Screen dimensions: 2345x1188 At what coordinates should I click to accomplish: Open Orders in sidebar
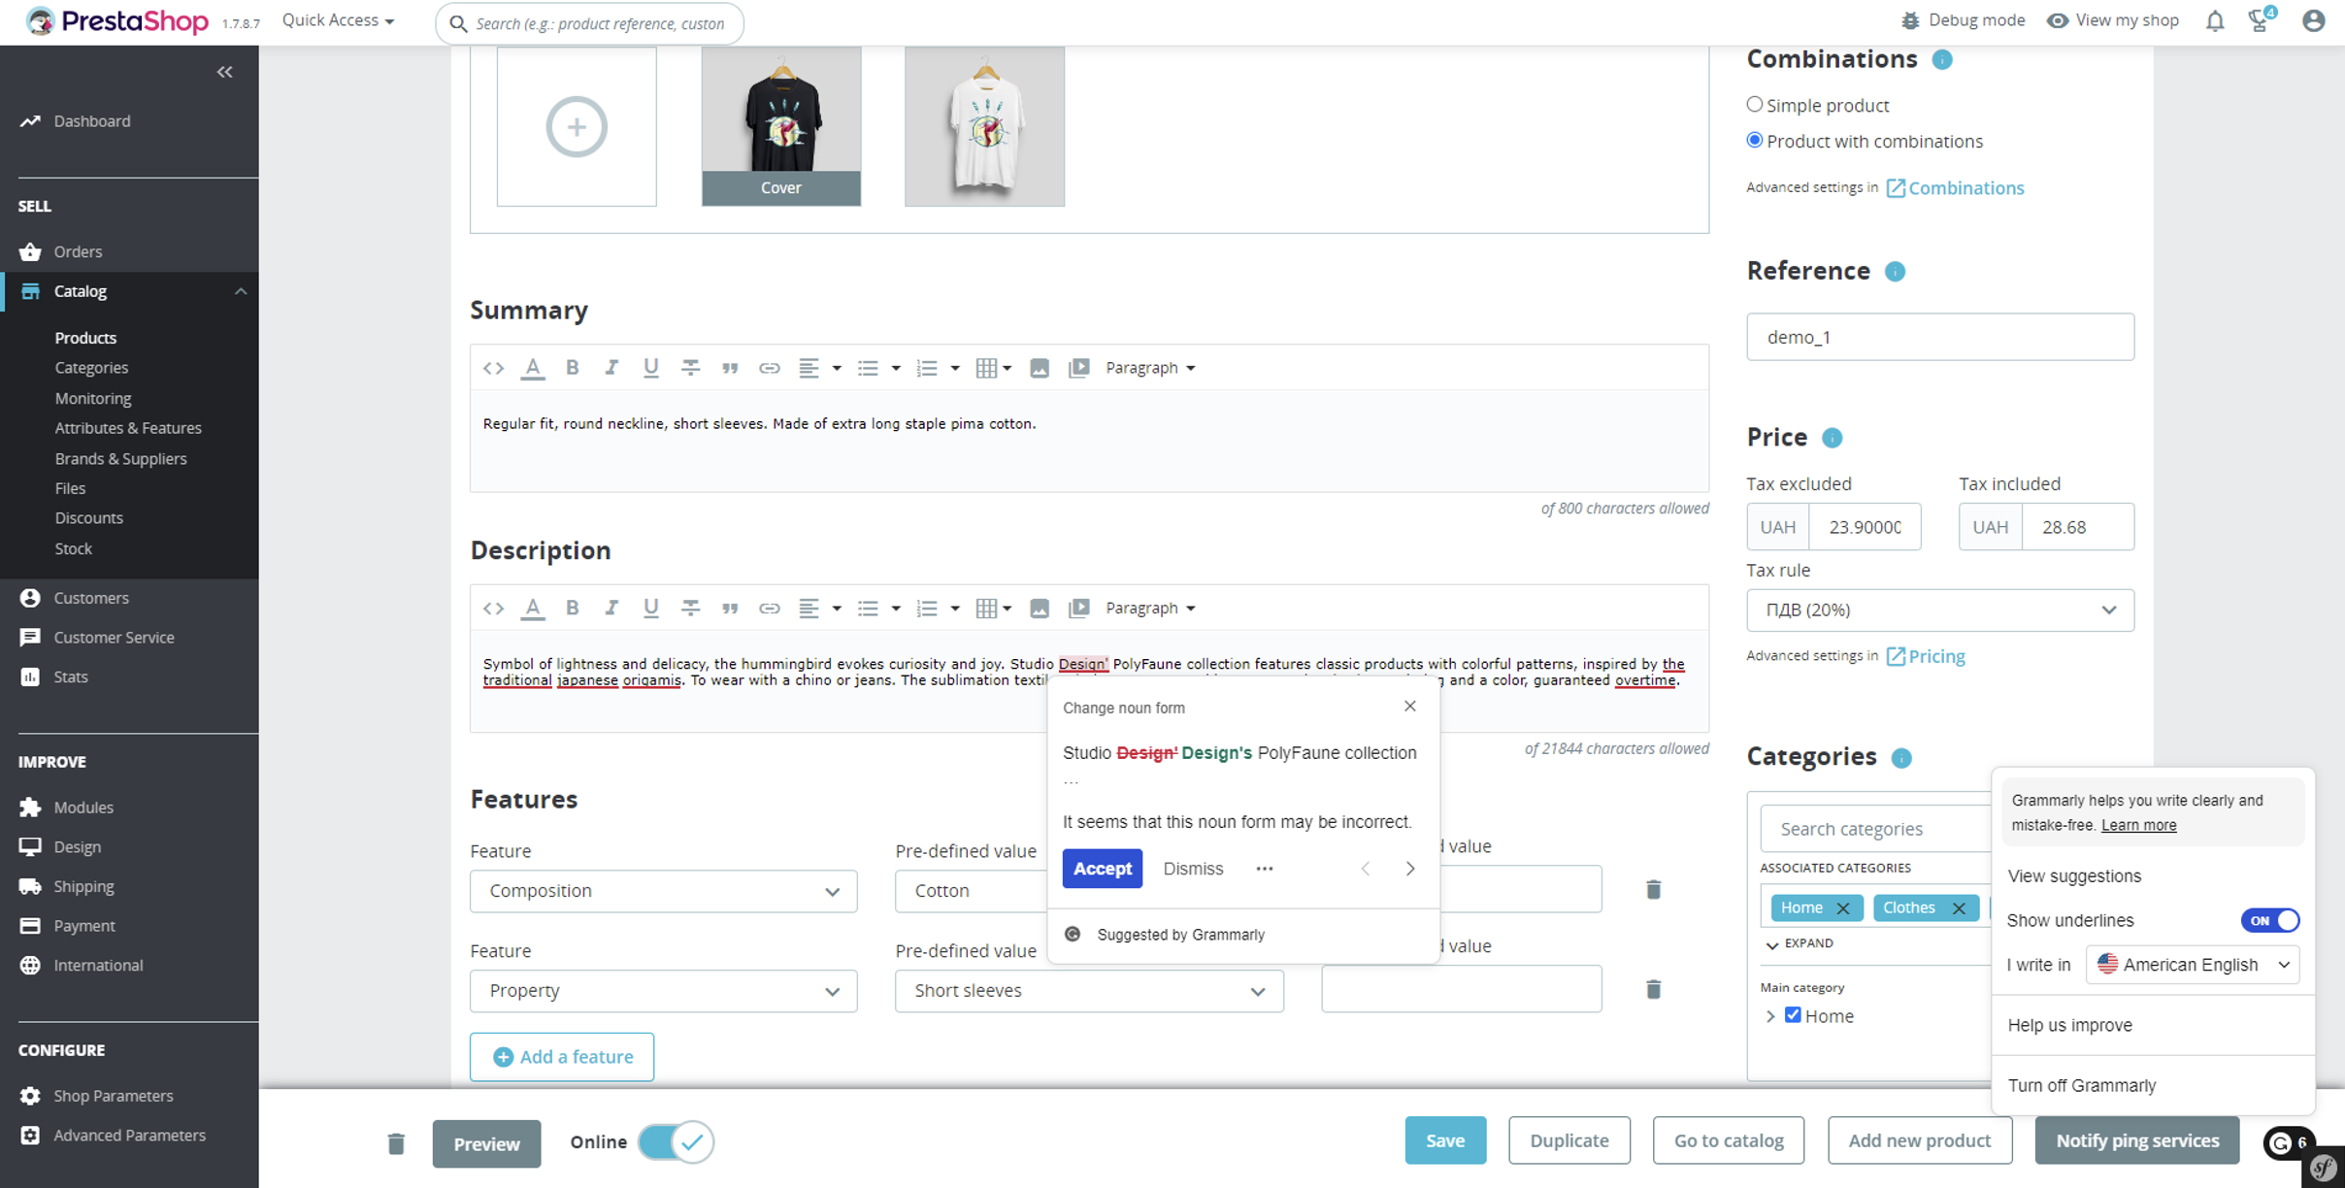coord(78,251)
